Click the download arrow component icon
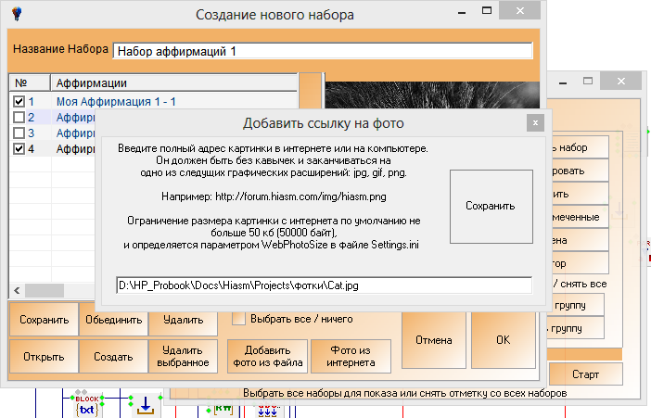This screenshot has width=651, height=418. point(147,405)
